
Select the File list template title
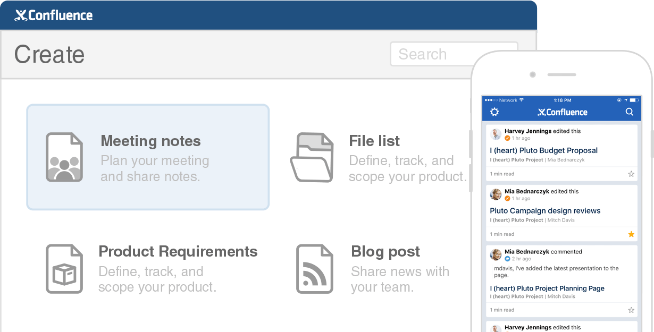tap(374, 141)
